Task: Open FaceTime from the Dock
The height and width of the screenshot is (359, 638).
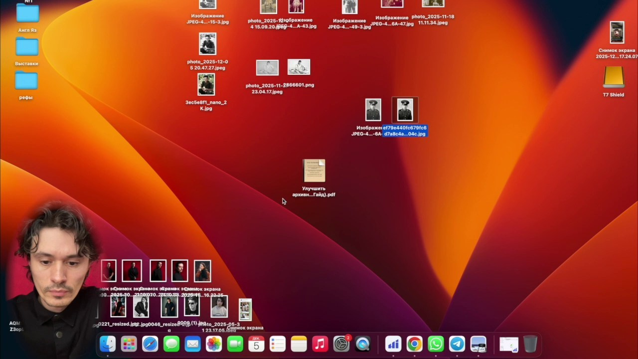Action: pos(235,344)
